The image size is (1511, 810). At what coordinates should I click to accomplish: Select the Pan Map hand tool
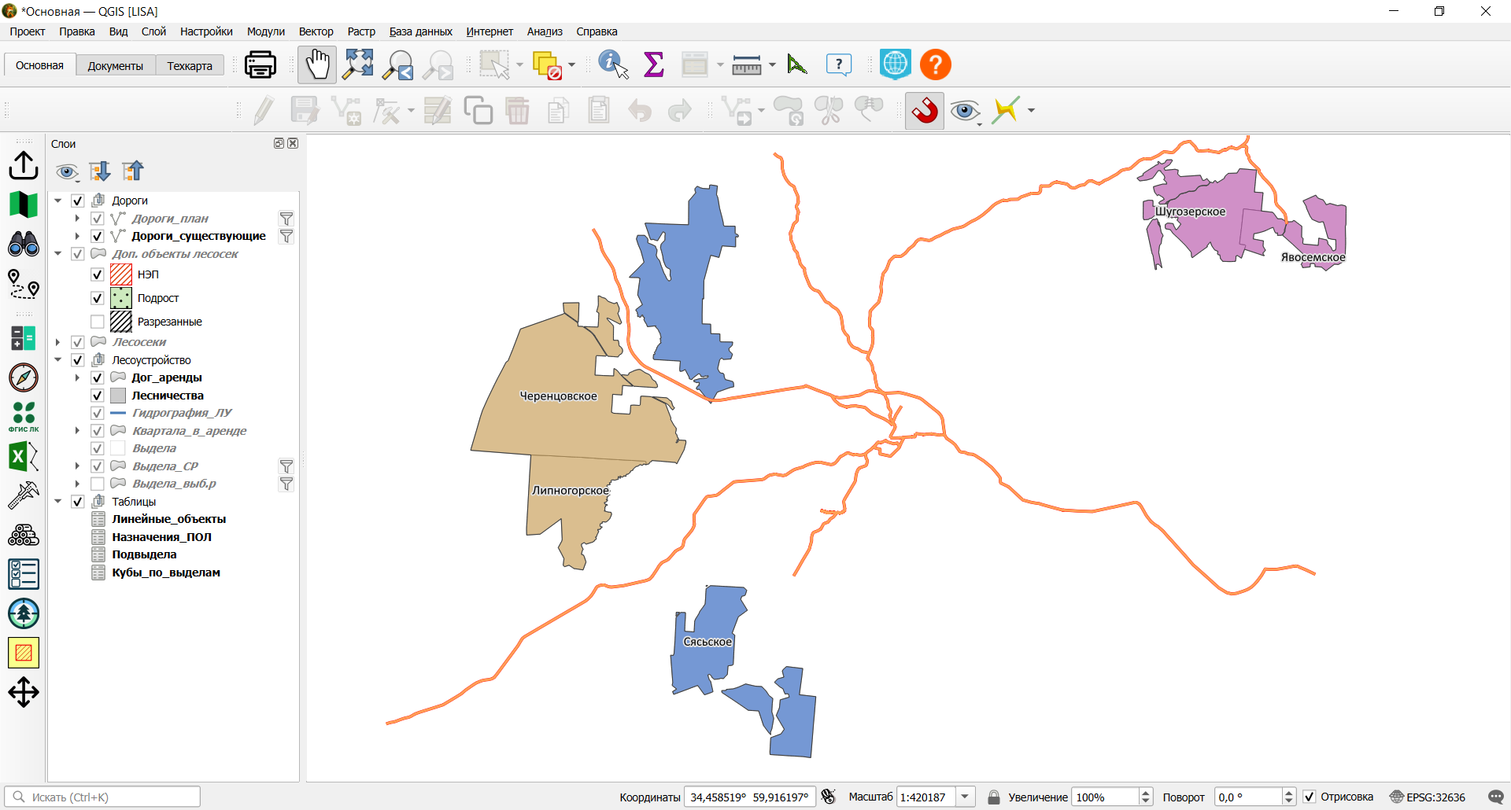[x=317, y=64]
